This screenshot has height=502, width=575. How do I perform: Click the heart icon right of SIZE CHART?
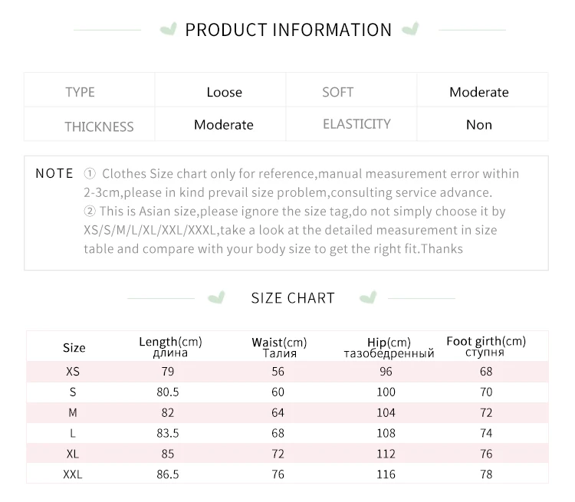click(x=369, y=297)
